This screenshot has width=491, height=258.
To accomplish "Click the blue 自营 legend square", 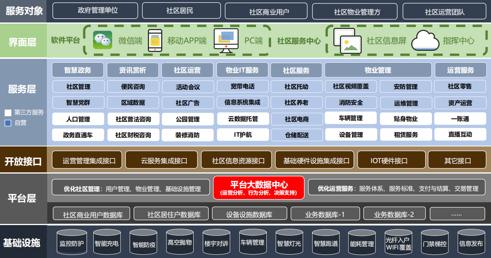I will [8, 123].
